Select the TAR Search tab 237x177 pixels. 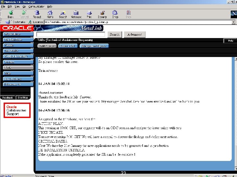coord(47,46)
